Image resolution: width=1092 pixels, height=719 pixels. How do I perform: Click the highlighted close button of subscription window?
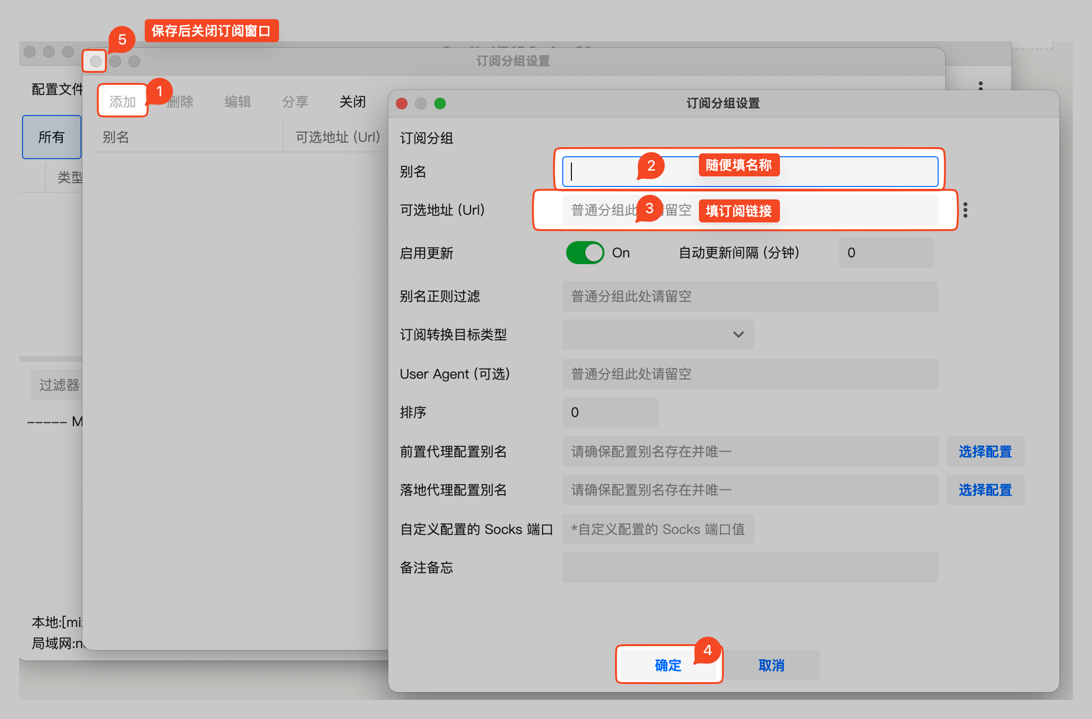pyautogui.click(x=95, y=61)
